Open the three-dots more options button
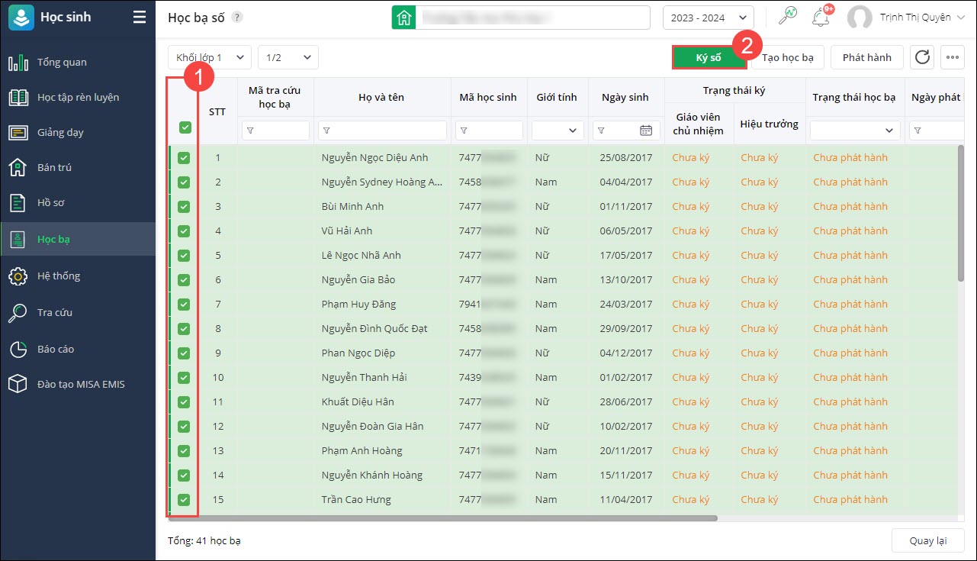Image resolution: width=977 pixels, height=561 pixels. pyautogui.click(x=952, y=57)
